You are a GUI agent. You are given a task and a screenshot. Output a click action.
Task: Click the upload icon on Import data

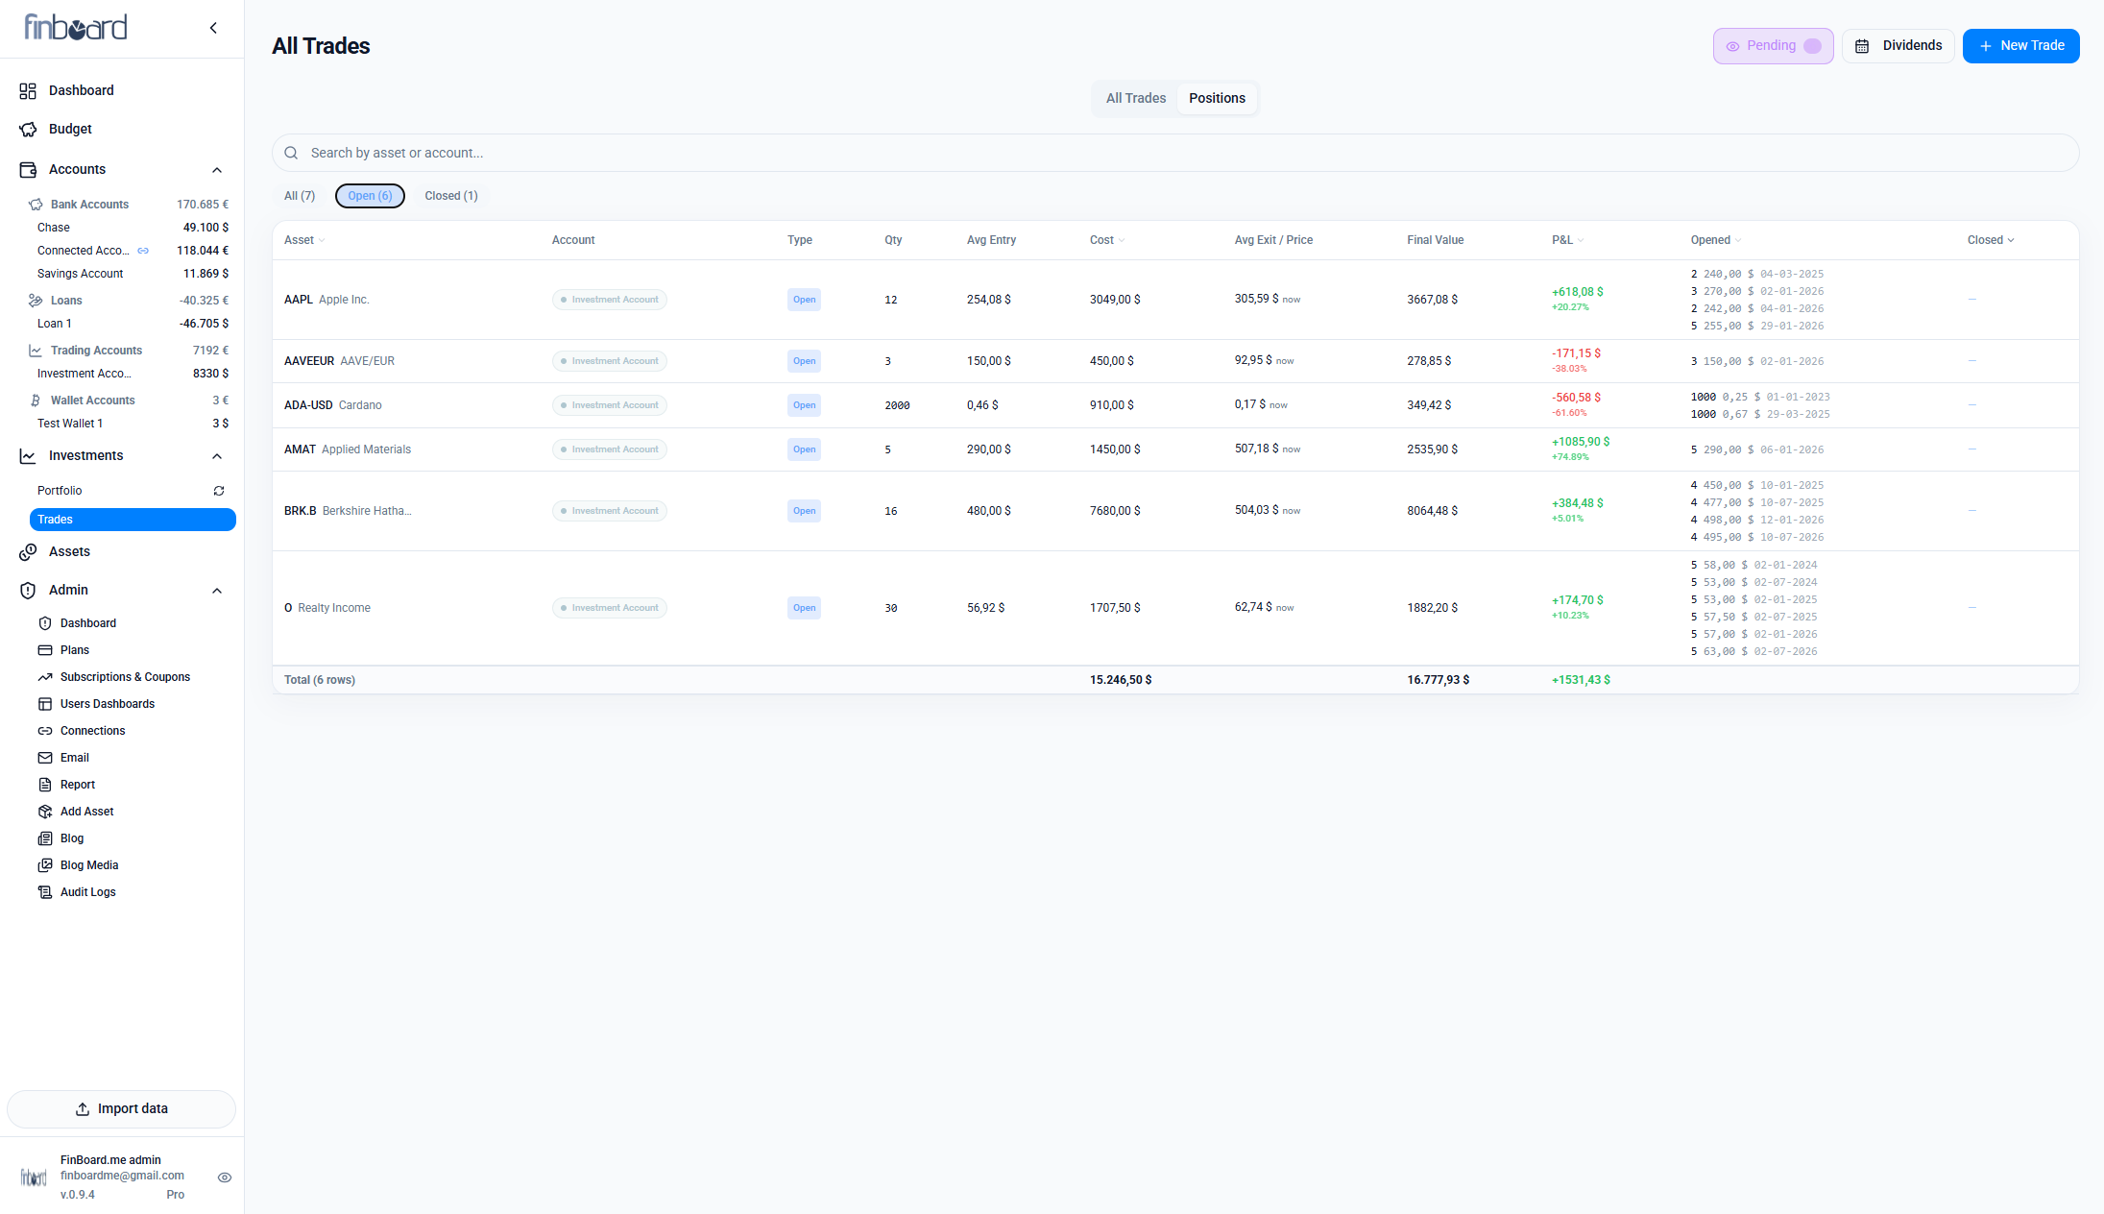[x=83, y=1109]
